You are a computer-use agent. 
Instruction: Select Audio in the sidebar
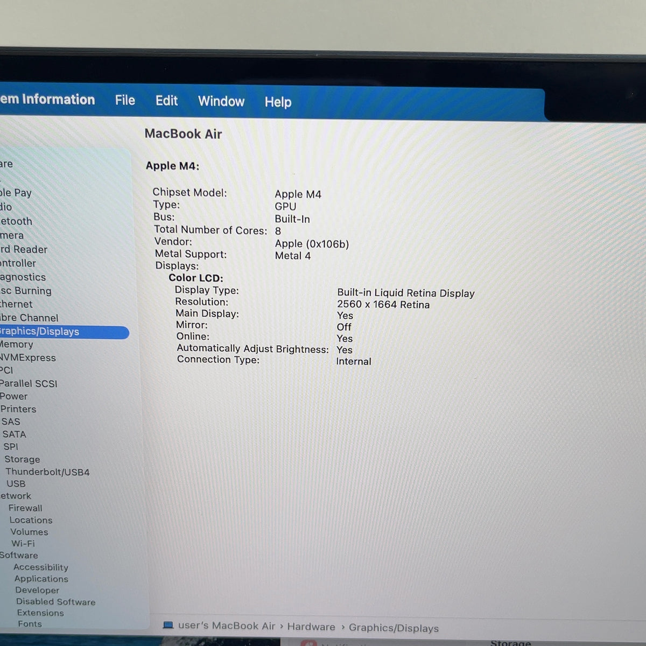[x=6, y=207]
